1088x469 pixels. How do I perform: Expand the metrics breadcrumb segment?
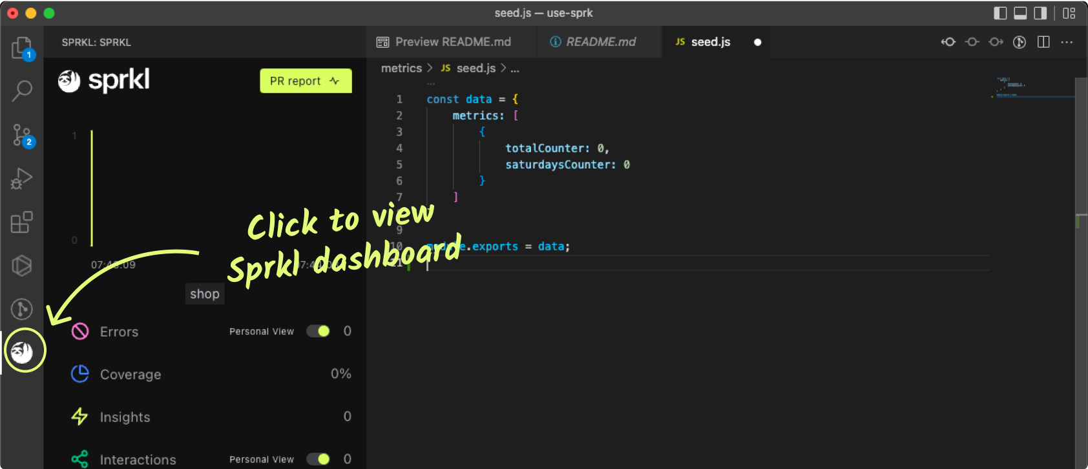[401, 68]
